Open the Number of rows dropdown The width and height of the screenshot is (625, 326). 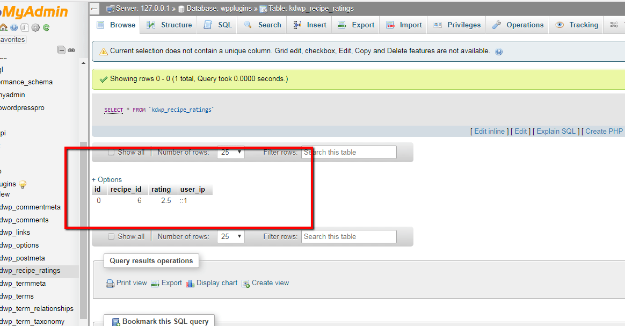pos(230,152)
